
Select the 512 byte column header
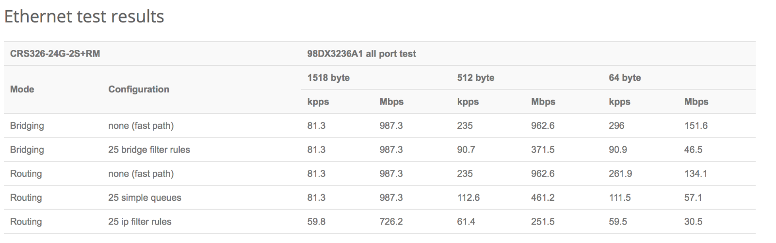click(475, 77)
